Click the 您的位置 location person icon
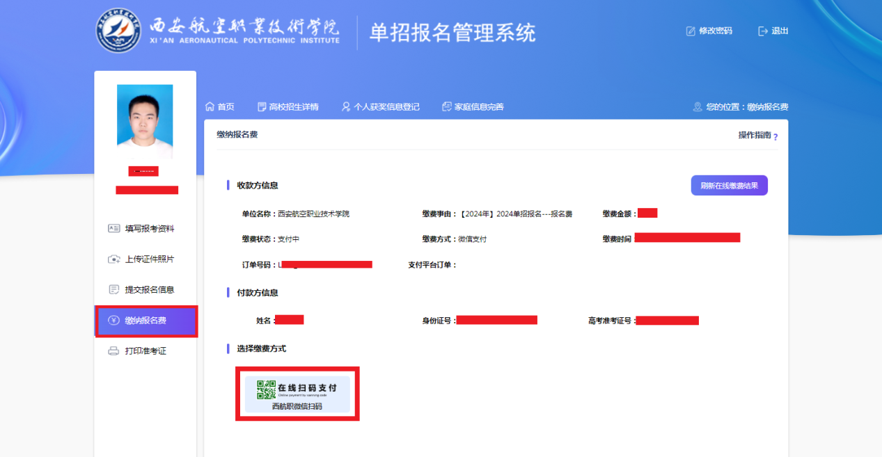The height and width of the screenshot is (457, 882). click(698, 107)
